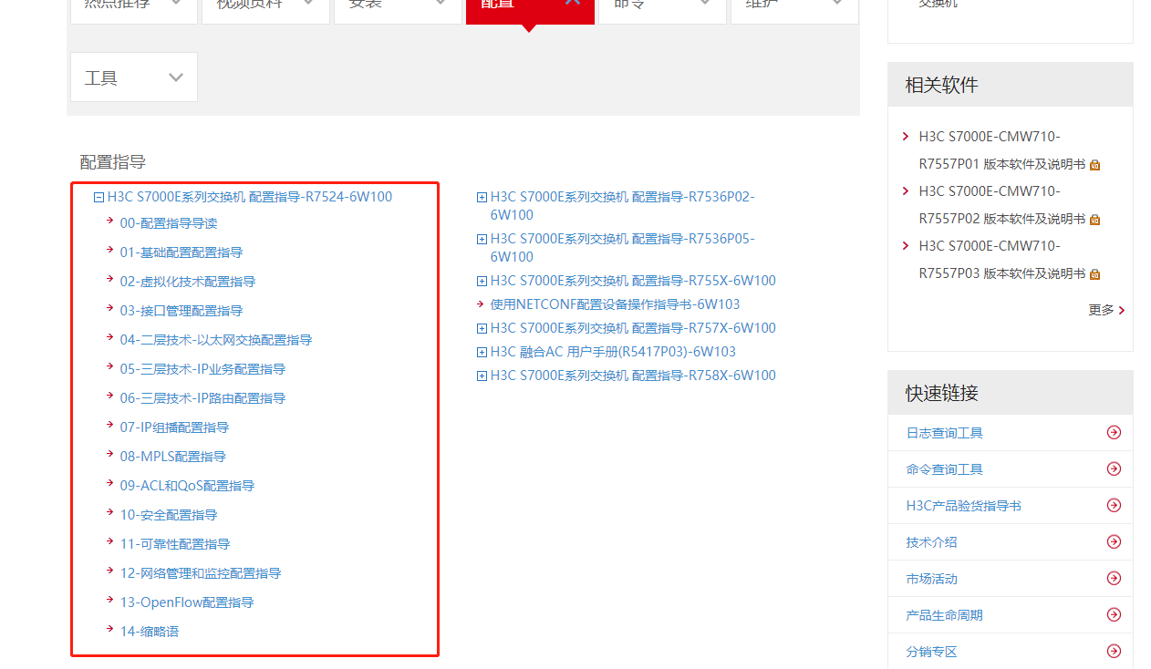
Task: Open 00-配置指导导读
Action: [x=169, y=223]
